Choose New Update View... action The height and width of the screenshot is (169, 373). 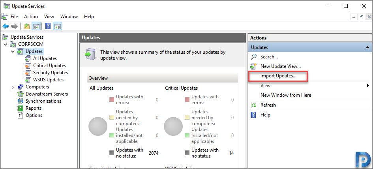[x=281, y=66]
